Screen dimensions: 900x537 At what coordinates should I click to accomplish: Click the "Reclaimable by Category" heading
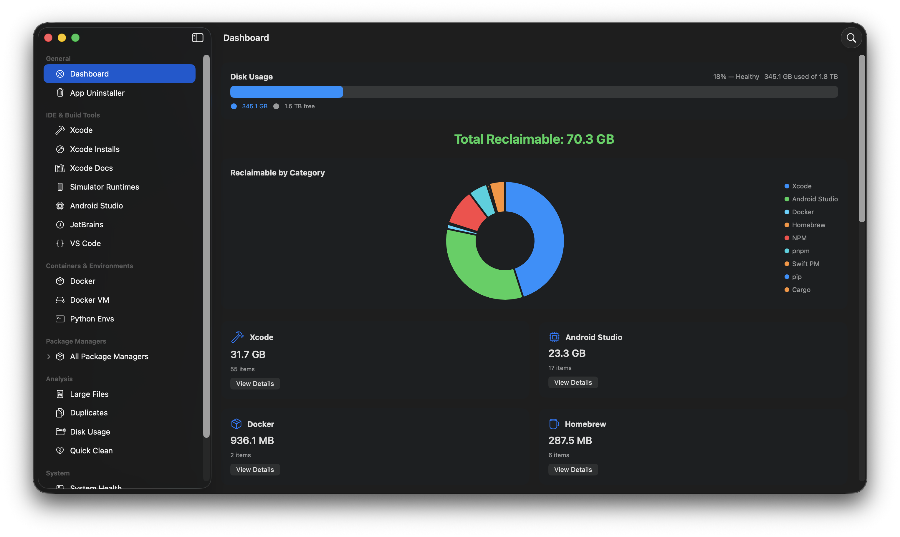(x=277, y=173)
